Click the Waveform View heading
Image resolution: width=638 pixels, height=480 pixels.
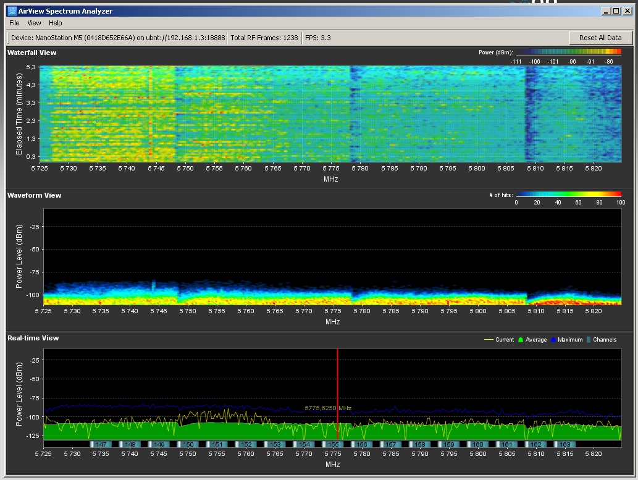pos(34,195)
